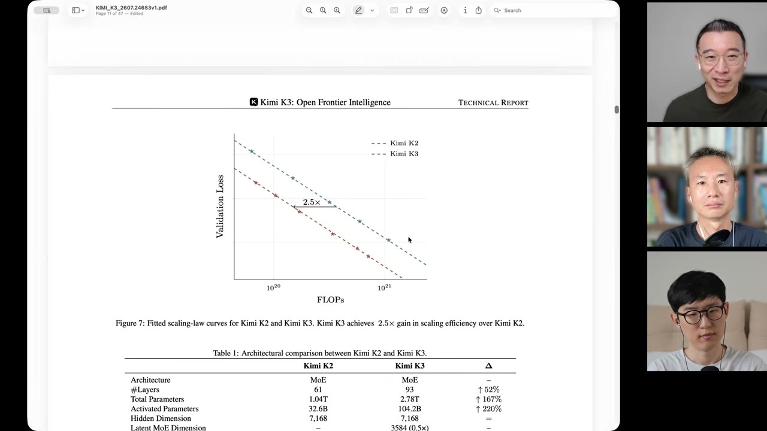Click the '3584 (0.5×)' table cell
The width and height of the screenshot is (767, 431).
(410, 427)
